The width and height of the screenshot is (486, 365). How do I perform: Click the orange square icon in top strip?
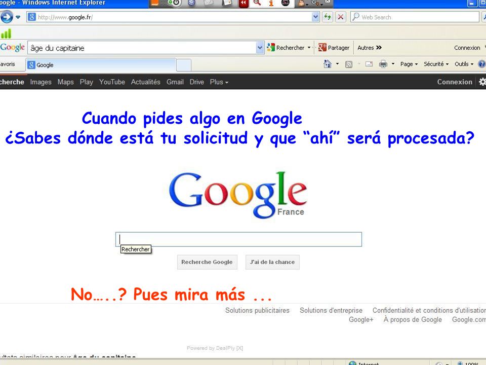(154, 3)
